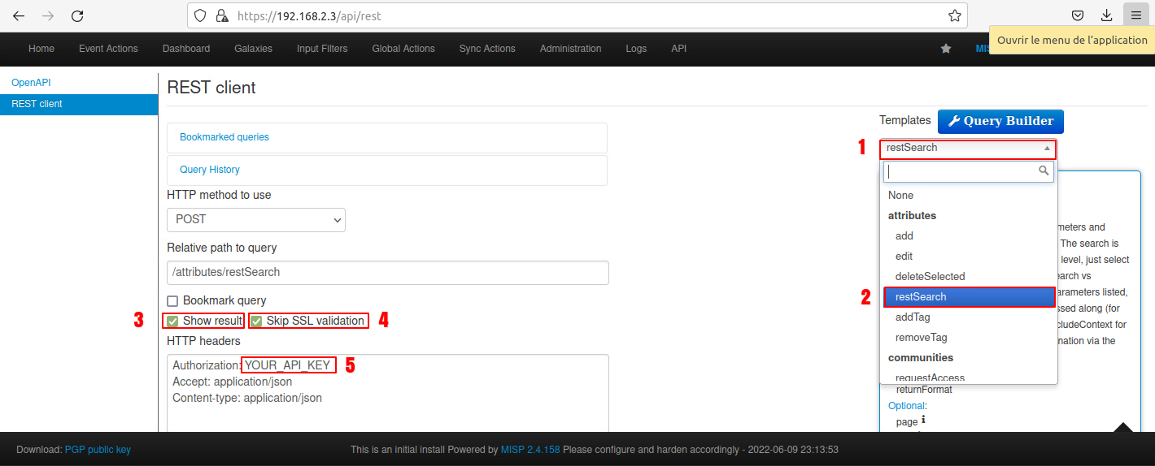
Task: Click the Query Builder button
Action: (1000, 122)
